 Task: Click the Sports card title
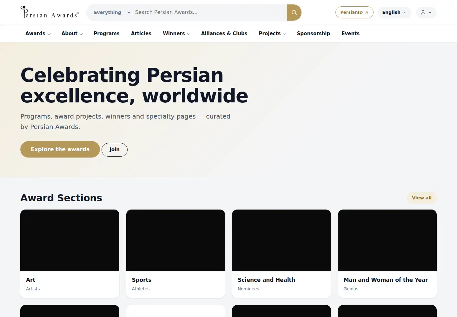(x=142, y=280)
